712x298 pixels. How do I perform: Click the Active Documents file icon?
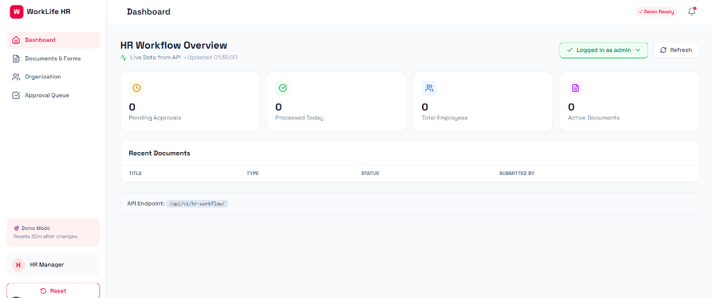(x=575, y=88)
